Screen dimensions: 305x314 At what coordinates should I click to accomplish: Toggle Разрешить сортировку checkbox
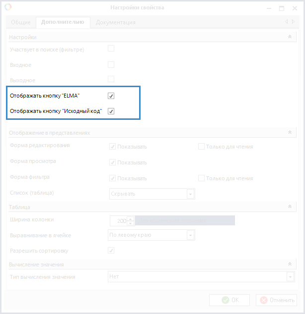[x=111, y=250]
